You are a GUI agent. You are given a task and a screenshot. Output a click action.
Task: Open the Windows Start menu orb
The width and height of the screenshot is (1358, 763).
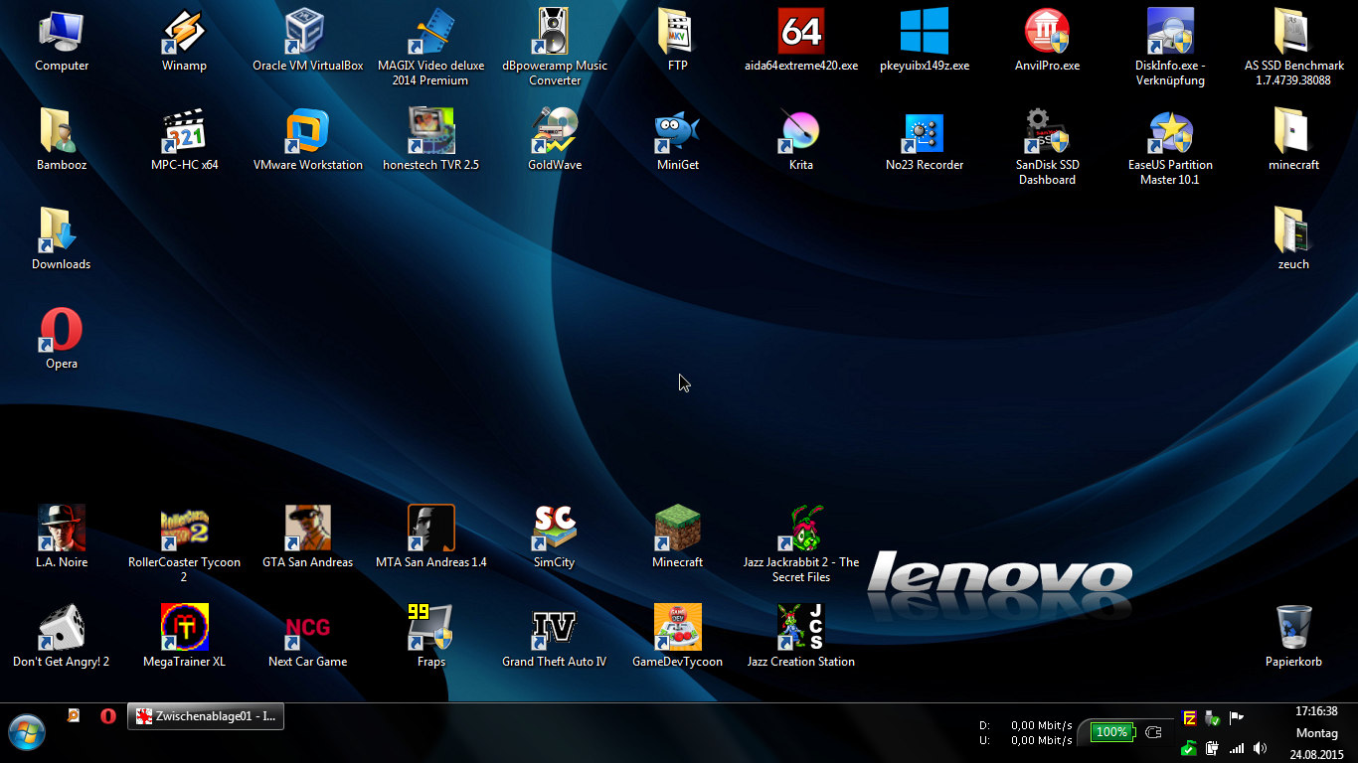[x=27, y=733]
